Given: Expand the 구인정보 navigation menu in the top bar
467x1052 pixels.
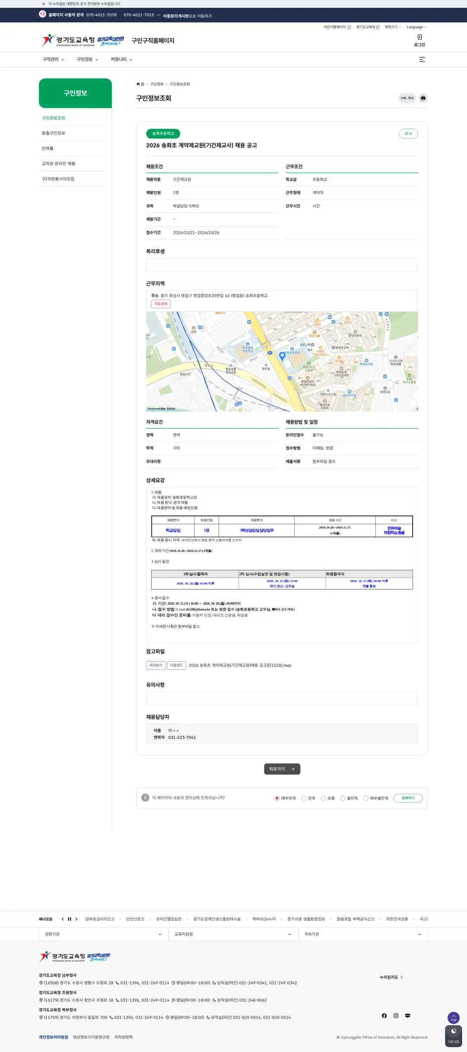Looking at the screenshot, I should (88, 60).
